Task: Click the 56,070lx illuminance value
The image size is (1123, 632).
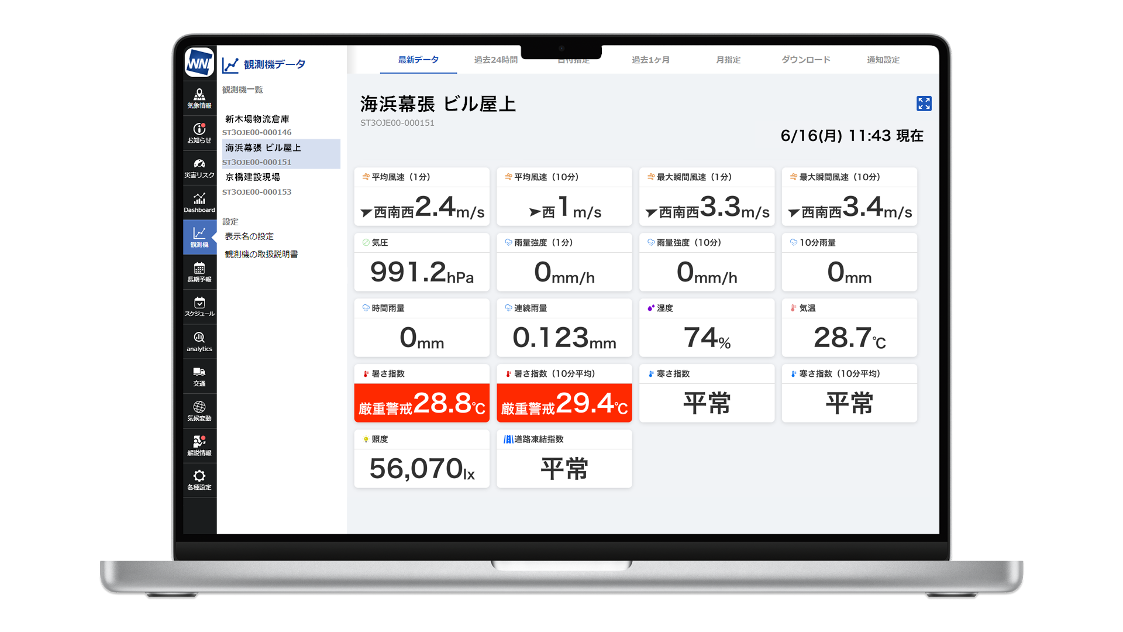Action: click(422, 469)
